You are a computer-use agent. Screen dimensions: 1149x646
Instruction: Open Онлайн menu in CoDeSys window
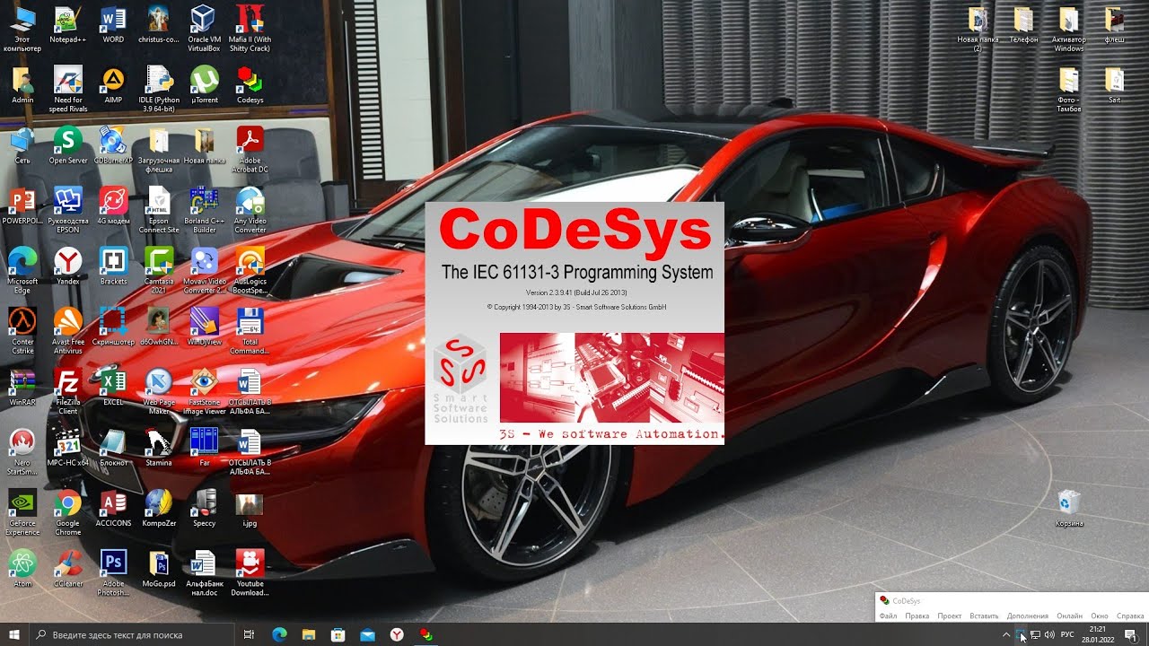[1070, 616]
